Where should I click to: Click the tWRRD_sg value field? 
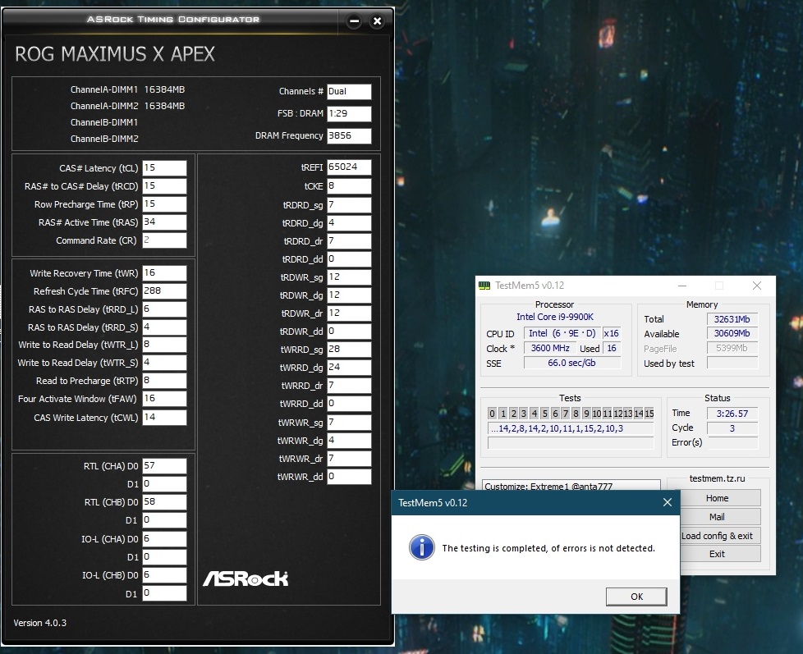click(349, 349)
